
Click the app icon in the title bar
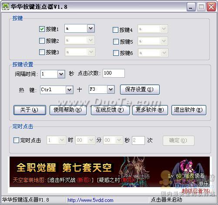[5, 7]
